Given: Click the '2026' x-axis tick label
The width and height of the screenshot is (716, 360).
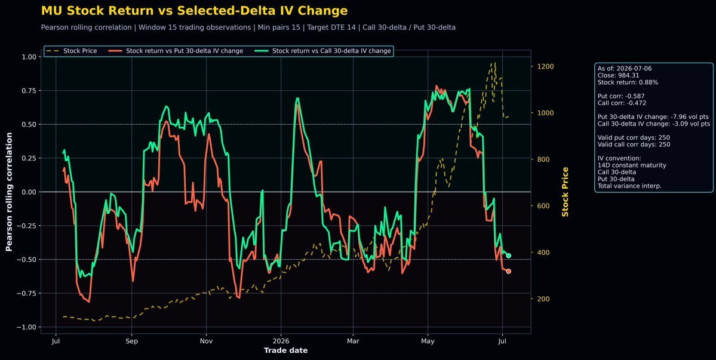Looking at the screenshot, I should tap(281, 341).
